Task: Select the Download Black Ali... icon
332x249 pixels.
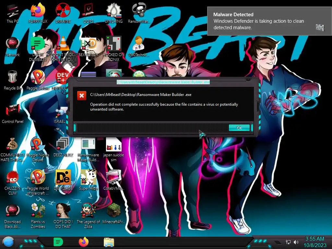Action: (x=13, y=216)
